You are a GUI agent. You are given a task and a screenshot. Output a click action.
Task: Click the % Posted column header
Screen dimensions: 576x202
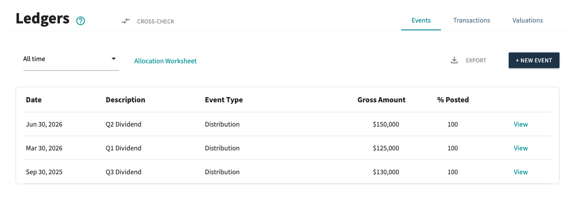click(x=453, y=100)
